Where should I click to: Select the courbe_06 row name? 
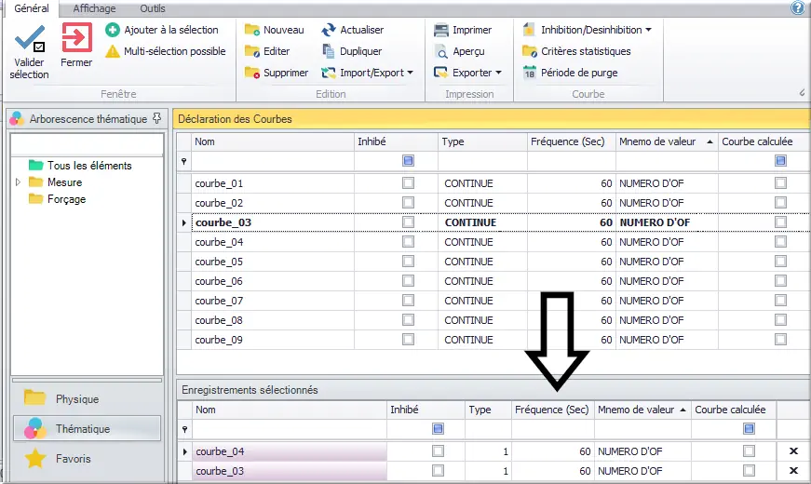pyautogui.click(x=219, y=281)
